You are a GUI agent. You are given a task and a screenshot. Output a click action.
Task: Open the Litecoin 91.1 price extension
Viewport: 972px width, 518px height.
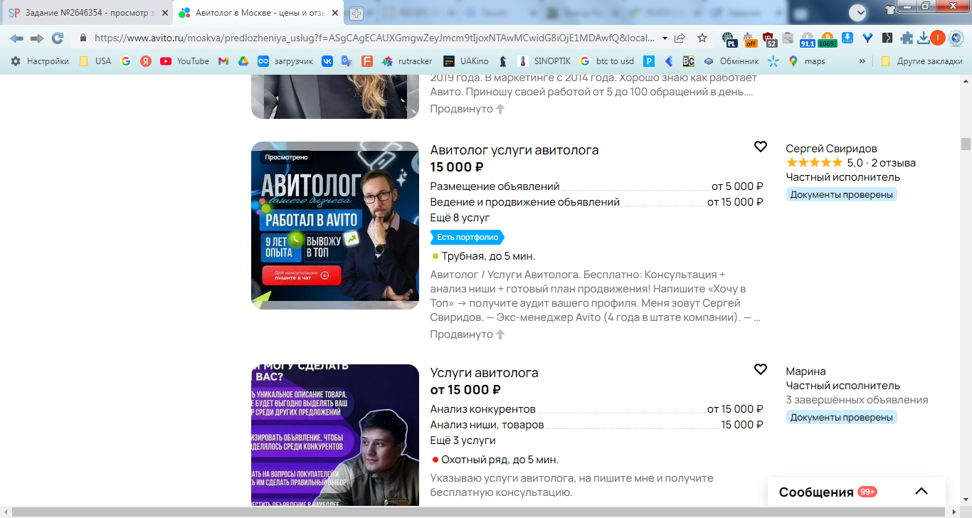click(808, 38)
